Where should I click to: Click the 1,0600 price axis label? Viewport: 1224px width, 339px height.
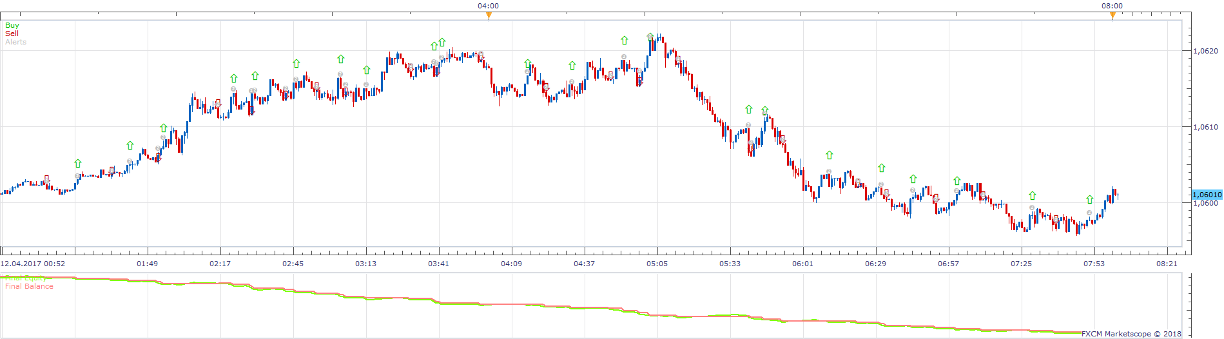[1205, 203]
